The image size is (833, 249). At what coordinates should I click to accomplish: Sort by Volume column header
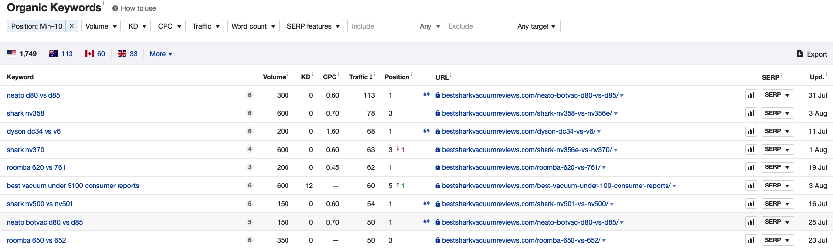(x=274, y=77)
